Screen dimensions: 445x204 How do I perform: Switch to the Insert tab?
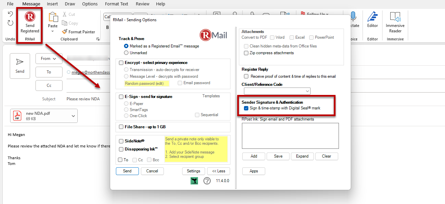[x=52, y=4]
